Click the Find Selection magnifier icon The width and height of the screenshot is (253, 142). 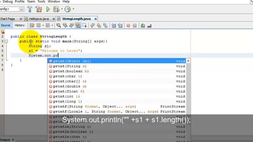pyautogui.click(x=59, y=25)
